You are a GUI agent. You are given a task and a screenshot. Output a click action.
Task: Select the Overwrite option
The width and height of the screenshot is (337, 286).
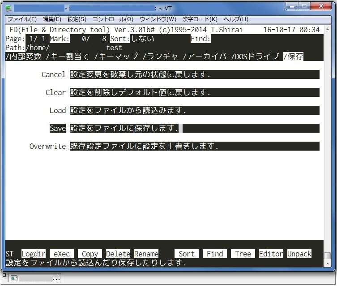pos(47,146)
